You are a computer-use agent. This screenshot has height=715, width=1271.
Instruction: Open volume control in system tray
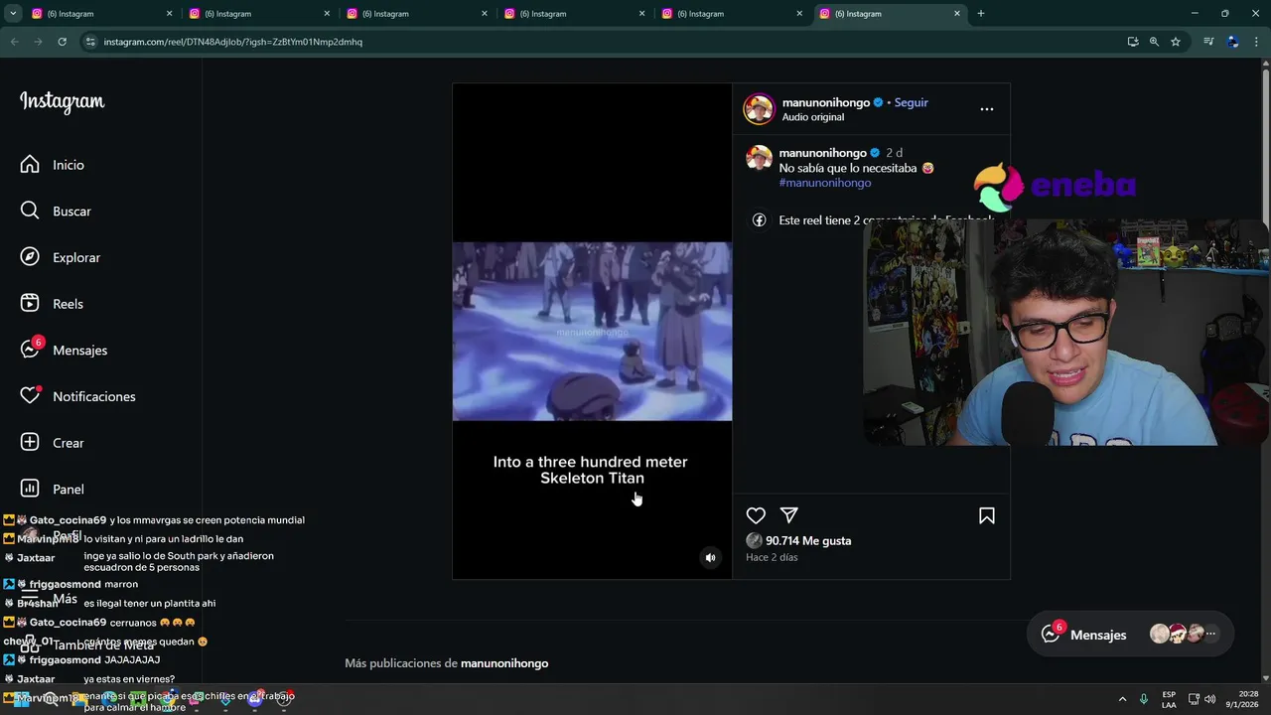(1209, 699)
